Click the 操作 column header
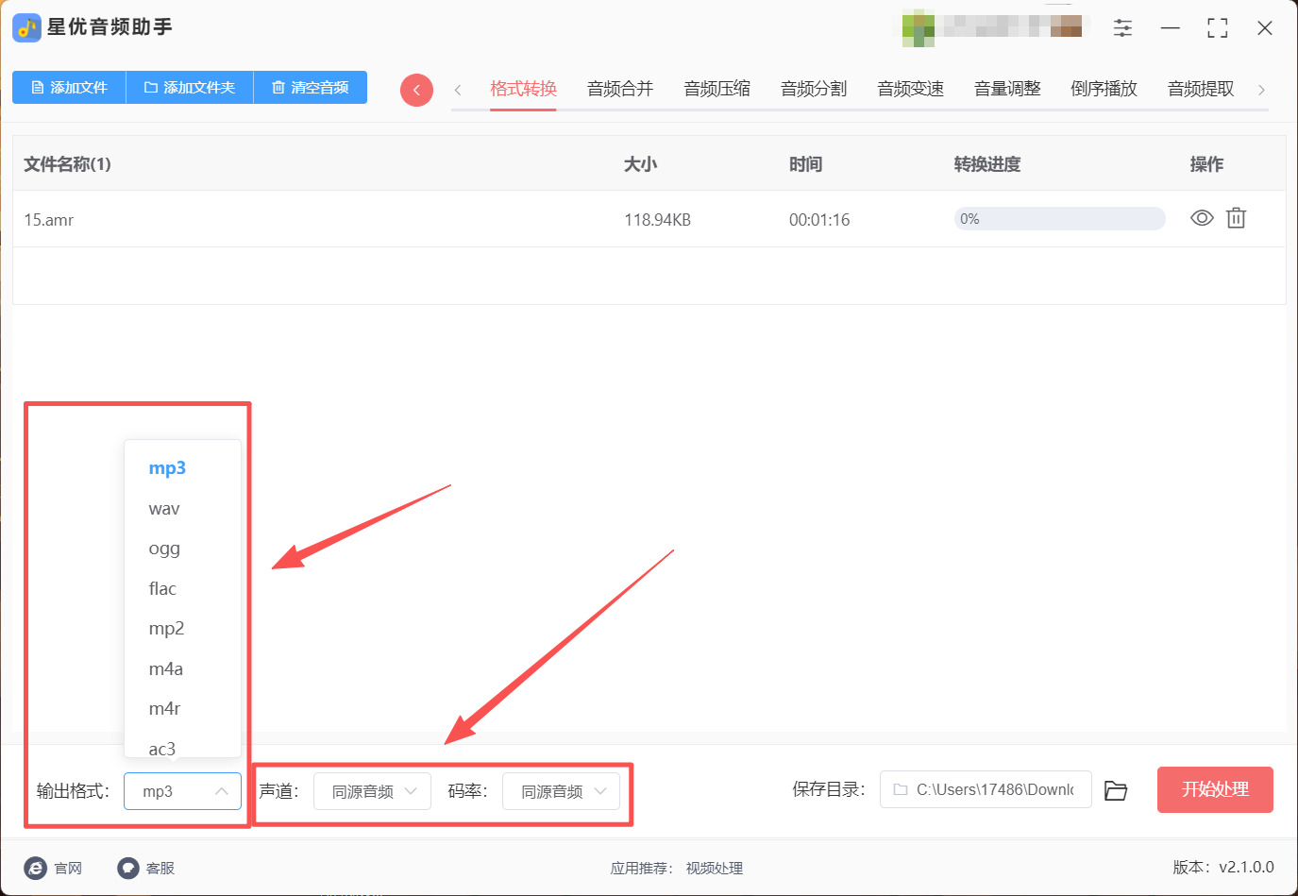 coord(1206,164)
